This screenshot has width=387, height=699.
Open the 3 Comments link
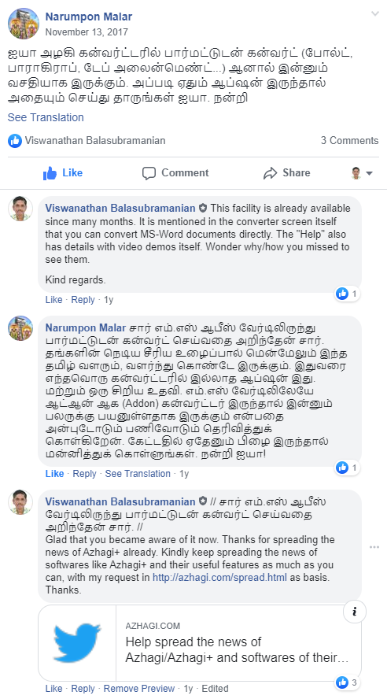point(349,140)
